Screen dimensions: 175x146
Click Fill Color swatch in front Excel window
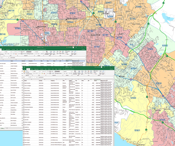(x=42, y=73)
